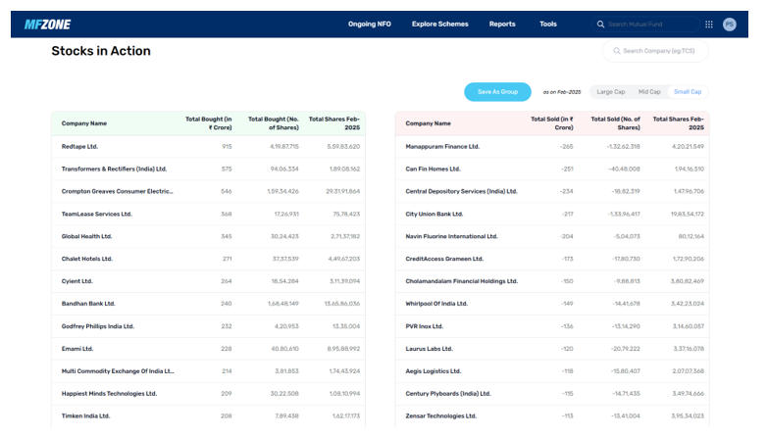Open the Ongoing NFO menu
This screenshot has height=438, width=767.
(370, 24)
